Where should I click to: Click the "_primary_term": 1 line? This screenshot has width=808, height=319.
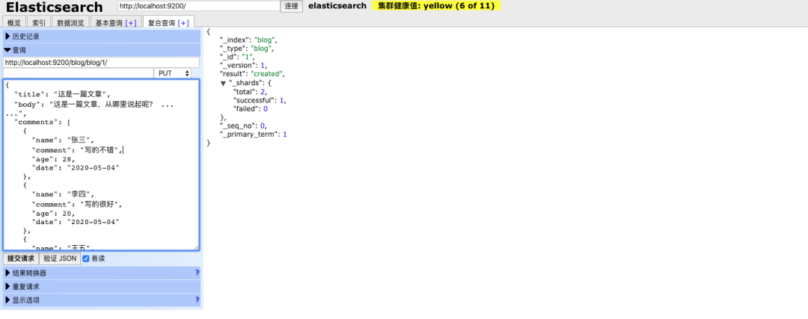[254, 134]
